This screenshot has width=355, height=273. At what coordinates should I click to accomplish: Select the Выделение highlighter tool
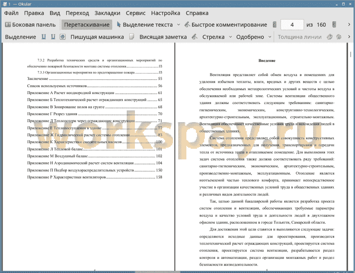tap(20, 37)
